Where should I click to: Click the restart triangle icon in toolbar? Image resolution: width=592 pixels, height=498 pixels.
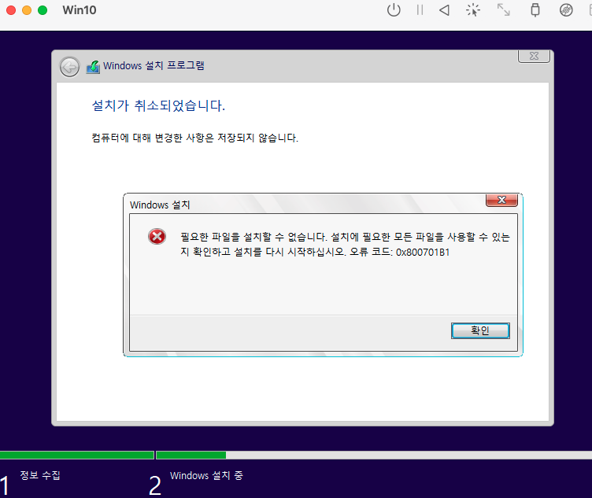(444, 10)
